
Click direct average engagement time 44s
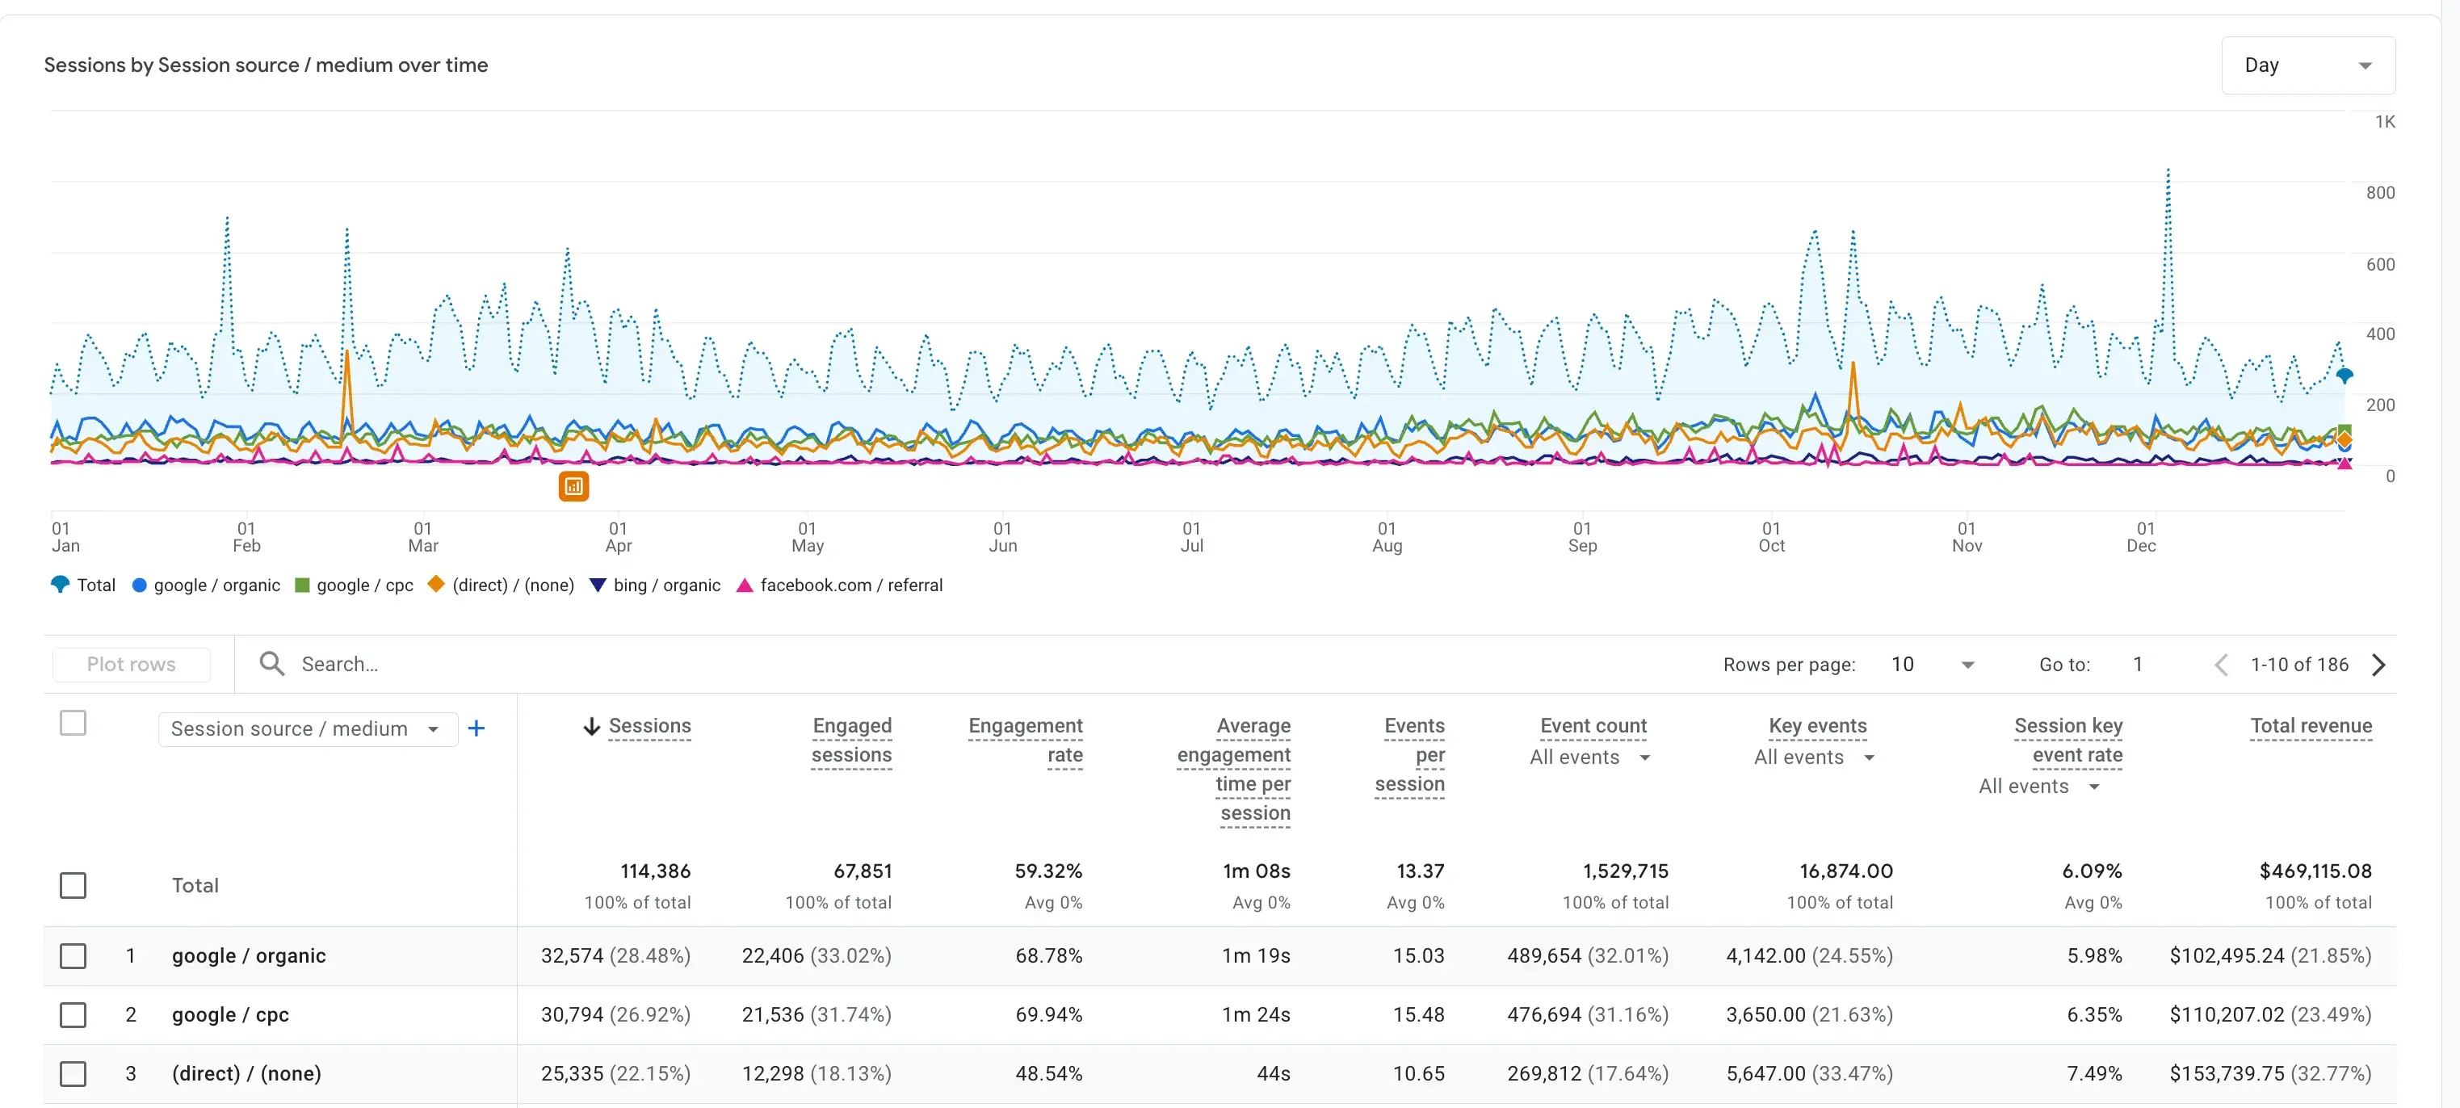click(1273, 1073)
